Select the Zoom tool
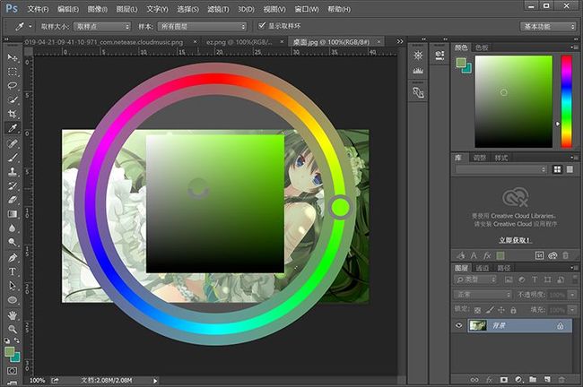This screenshot has width=583, height=387. tap(13, 329)
